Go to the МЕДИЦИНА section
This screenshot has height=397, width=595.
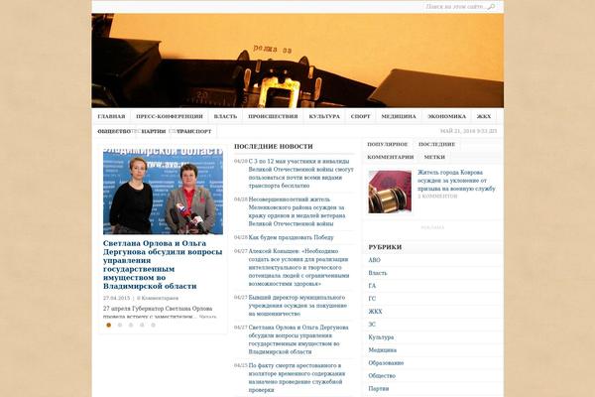(x=399, y=116)
